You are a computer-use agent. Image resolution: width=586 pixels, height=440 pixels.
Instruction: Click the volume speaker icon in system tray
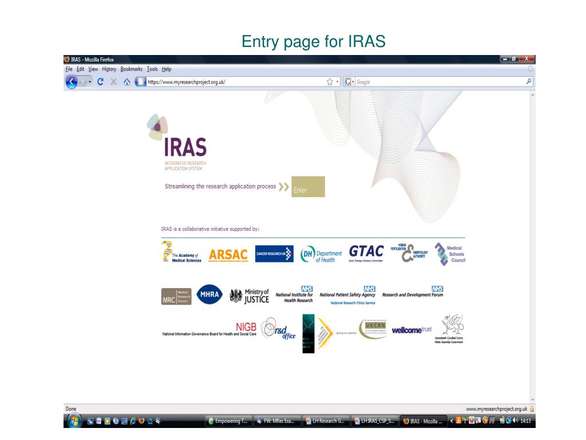[516, 421]
